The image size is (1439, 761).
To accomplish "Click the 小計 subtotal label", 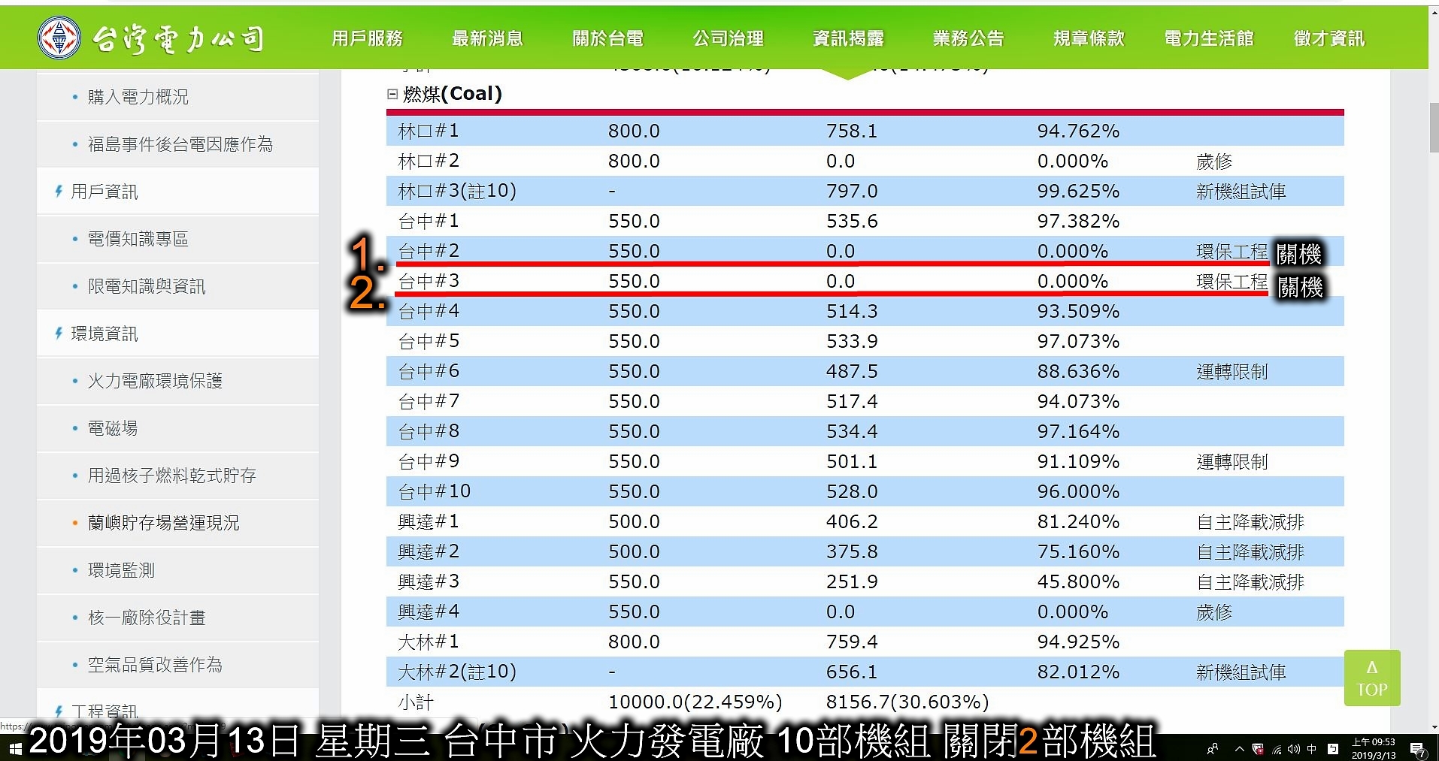I will (416, 702).
